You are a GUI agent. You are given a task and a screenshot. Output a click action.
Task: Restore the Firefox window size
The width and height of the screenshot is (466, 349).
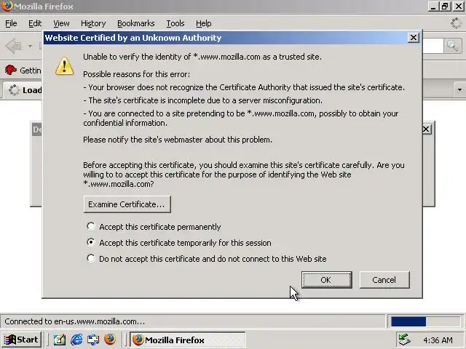[445, 7]
